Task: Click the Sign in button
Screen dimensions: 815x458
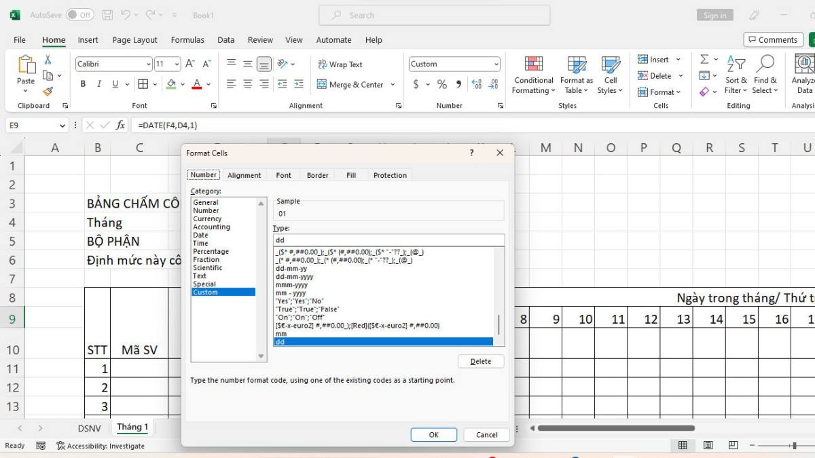Action: pyautogui.click(x=714, y=15)
